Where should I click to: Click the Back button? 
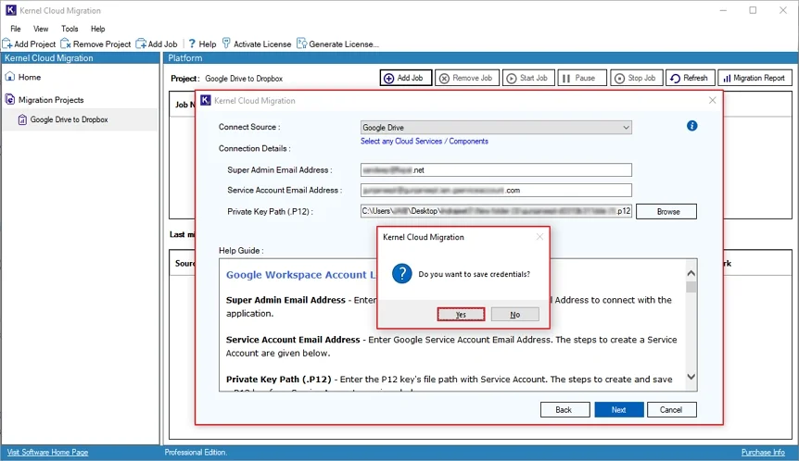click(565, 409)
